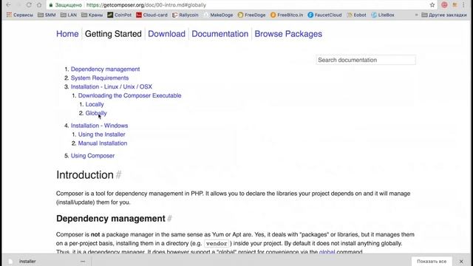
Task: Click the red extension icon in the toolbar
Action: 444,5
